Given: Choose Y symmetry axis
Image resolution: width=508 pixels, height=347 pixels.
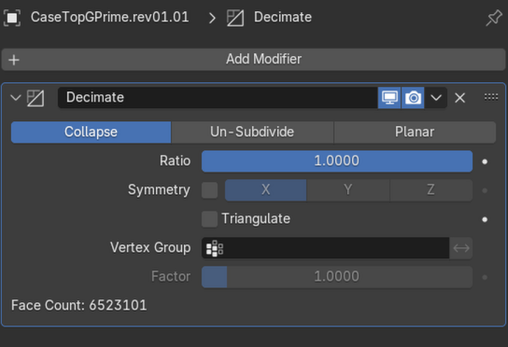Looking at the screenshot, I should coord(348,190).
